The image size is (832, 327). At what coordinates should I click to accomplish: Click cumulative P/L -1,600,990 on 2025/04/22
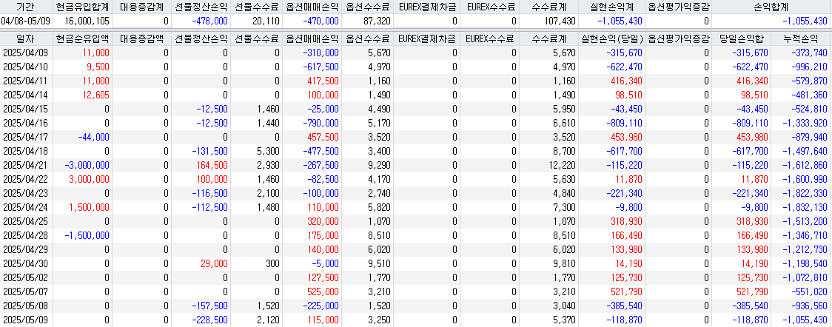(805, 179)
